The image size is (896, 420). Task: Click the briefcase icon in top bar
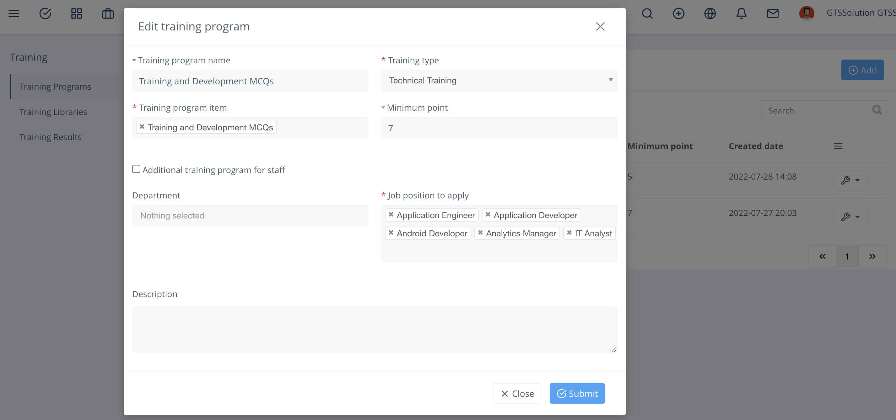[x=108, y=13]
